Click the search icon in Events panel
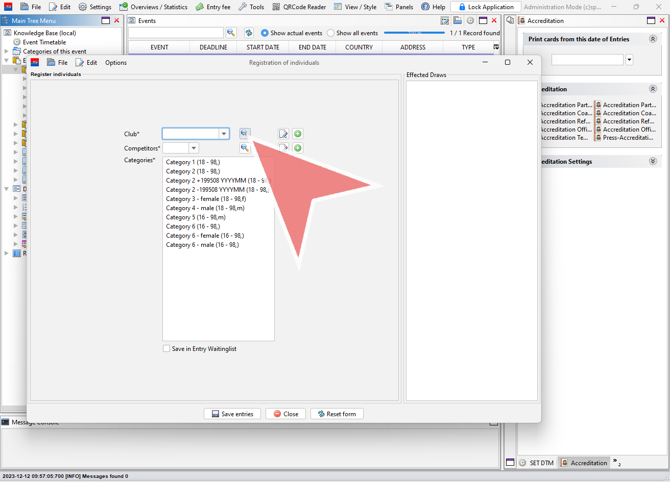The image size is (670, 482). point(231,33)
